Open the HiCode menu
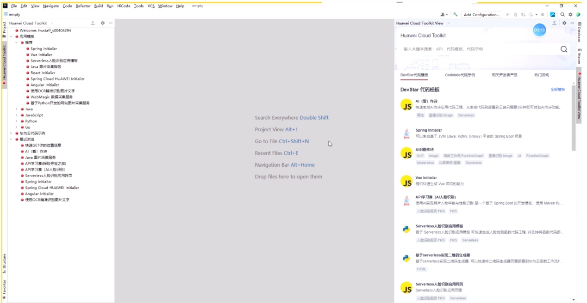 124,6
